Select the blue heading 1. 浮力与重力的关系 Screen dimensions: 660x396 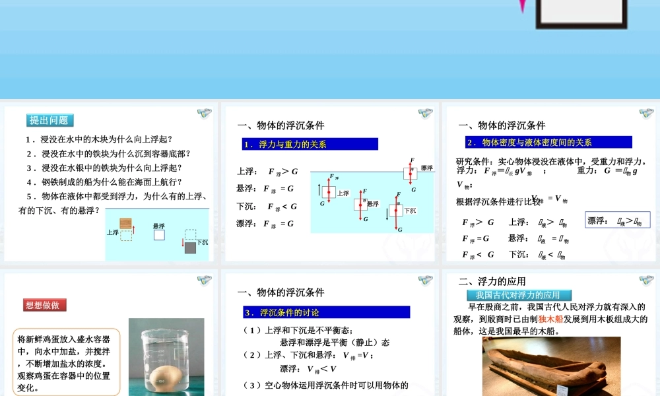(310, 144)
